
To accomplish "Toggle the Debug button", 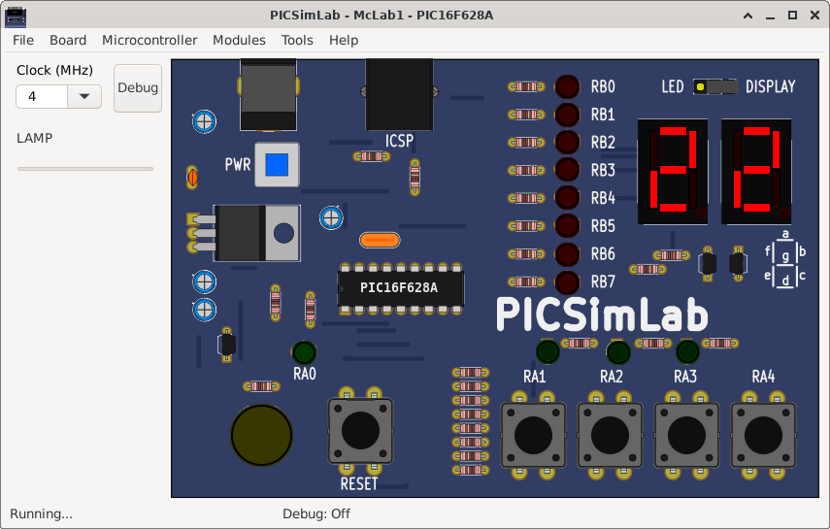I will coord(138,88).
